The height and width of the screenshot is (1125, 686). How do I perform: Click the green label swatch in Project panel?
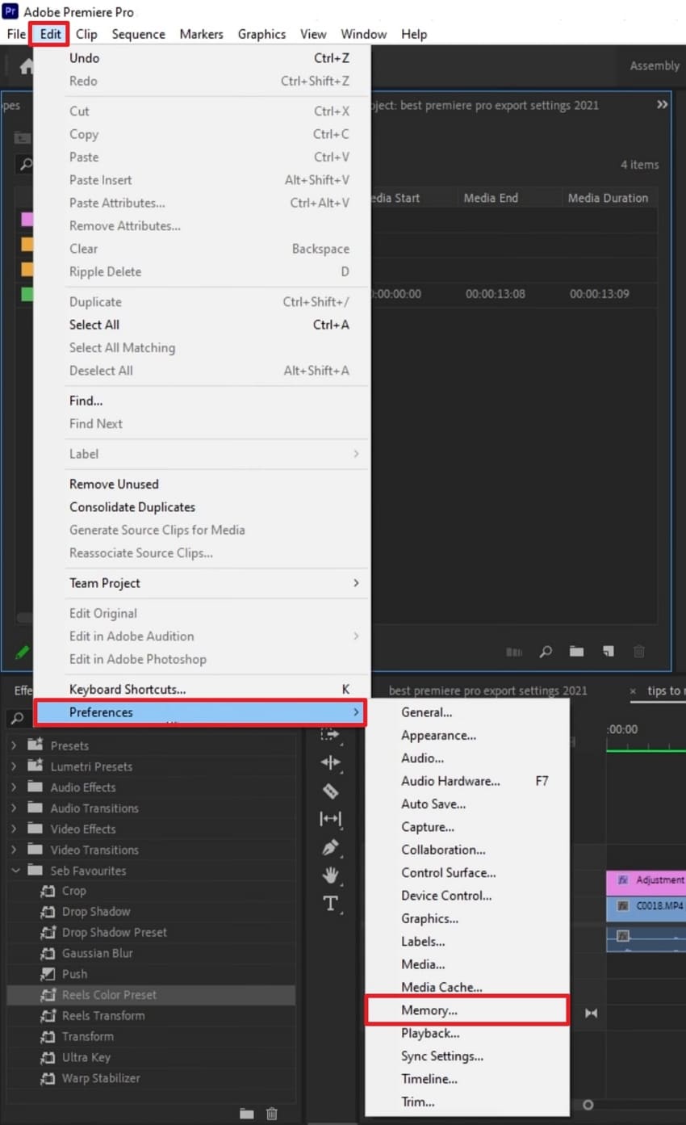27,294
